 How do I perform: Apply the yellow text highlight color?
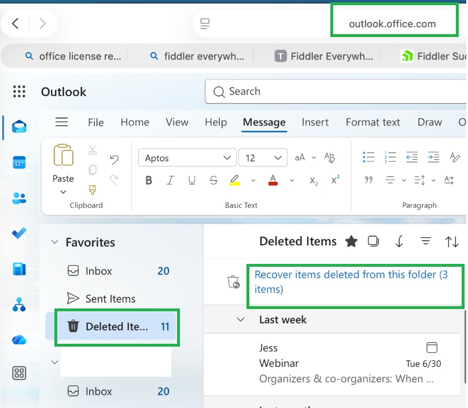[x=234, y=180]
